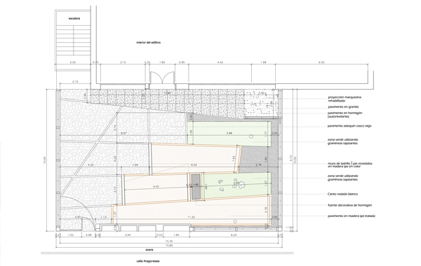Viewport: 421px width, 266px height.
Task: Select 'pavimento en granito' legend label
Action: click(343, 107)
